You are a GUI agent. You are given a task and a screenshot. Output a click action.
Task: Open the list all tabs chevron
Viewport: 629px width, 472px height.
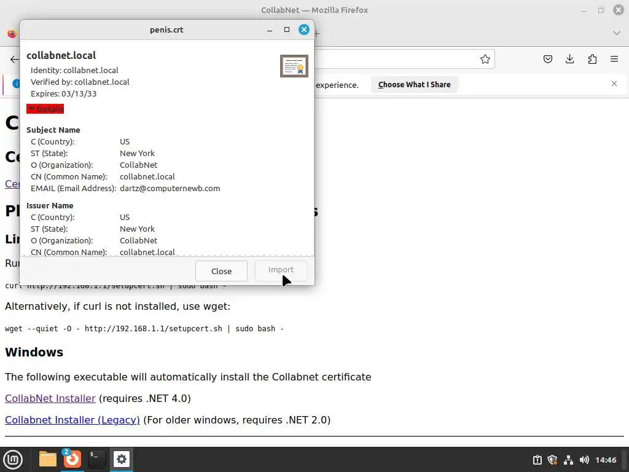pyautogui.click(x=617, y=33)
